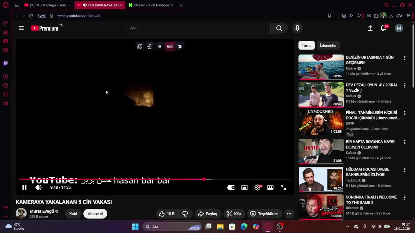Open Murat Evegü channel avatar
This screenshot has width=415, height=233.
21,214
